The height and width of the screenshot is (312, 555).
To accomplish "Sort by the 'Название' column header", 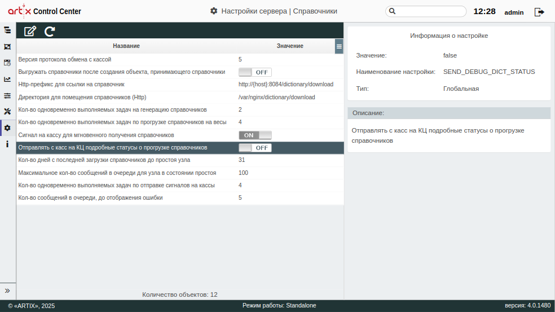I will click(x=126, y=46).
